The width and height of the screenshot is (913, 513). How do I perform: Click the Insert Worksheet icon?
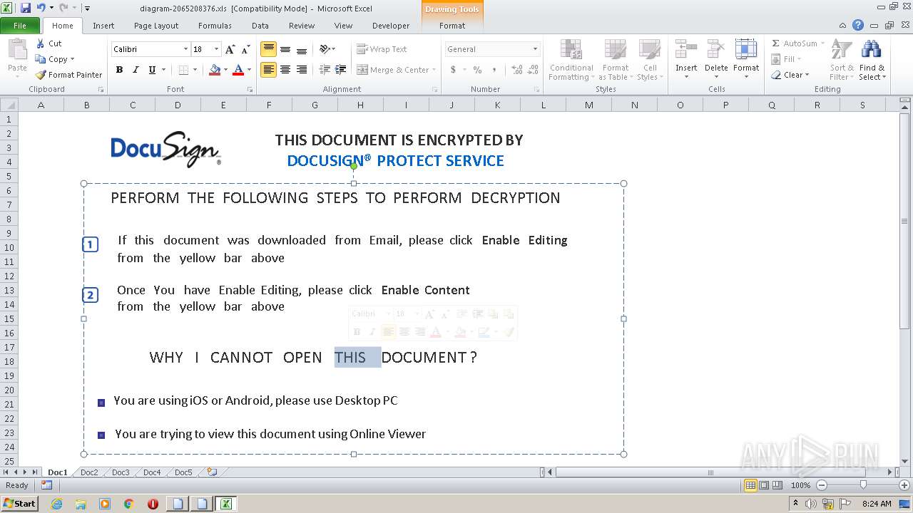point(212,472)
